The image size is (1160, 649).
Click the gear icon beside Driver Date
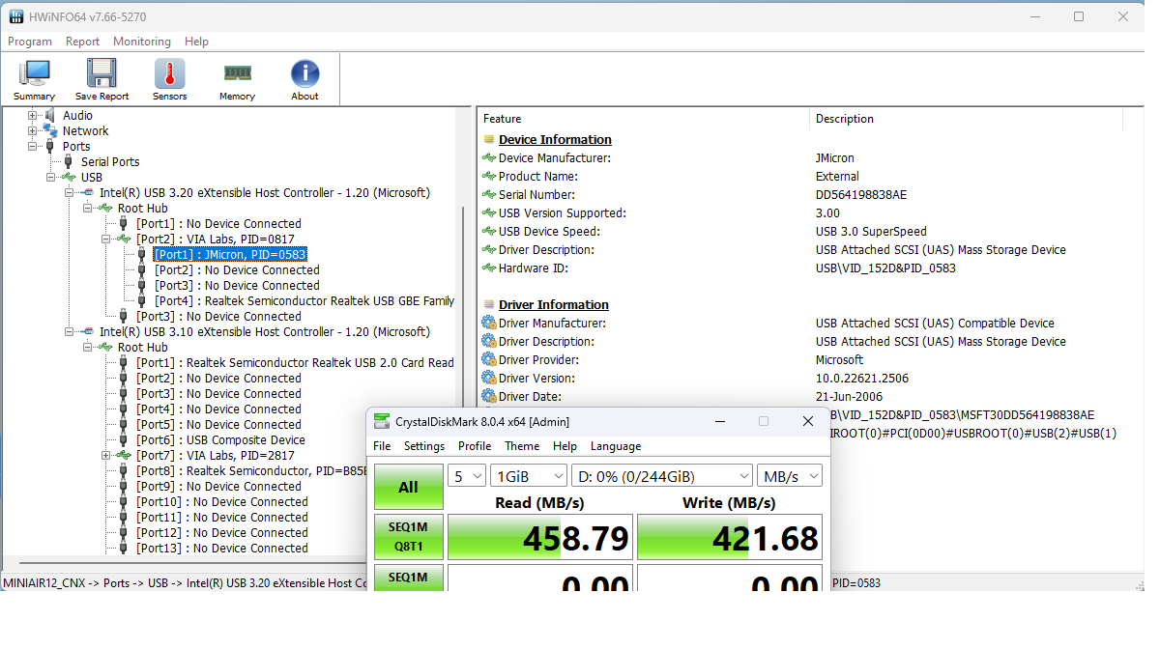coord(489,397)
